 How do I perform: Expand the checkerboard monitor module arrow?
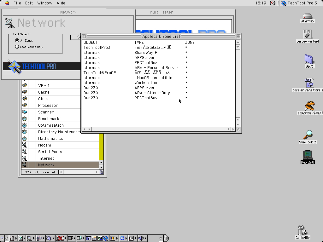pyautogui.click(x=136, y=238)
